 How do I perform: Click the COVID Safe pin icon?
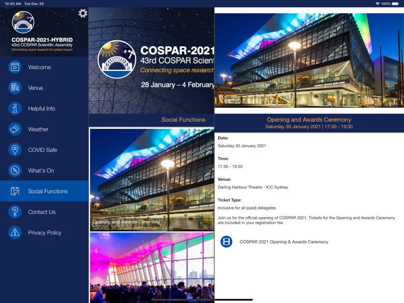pyautogui.click(x=15, y=149)
